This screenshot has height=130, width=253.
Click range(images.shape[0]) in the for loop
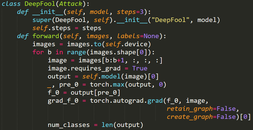(109, 52)
